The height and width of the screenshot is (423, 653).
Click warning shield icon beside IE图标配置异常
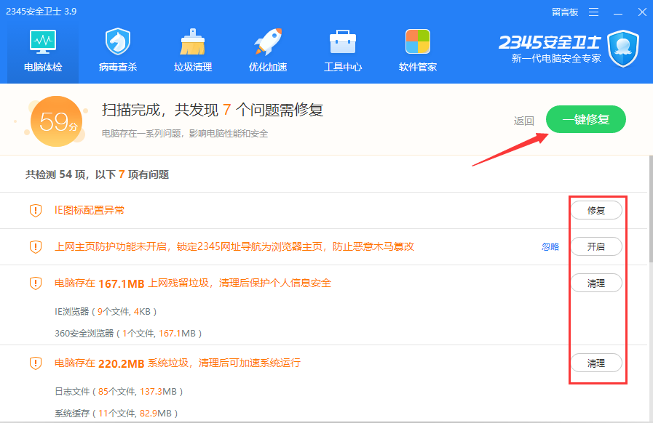(36, 211)
